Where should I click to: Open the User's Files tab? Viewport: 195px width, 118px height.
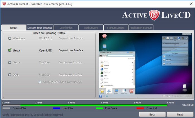click(66, 28)
